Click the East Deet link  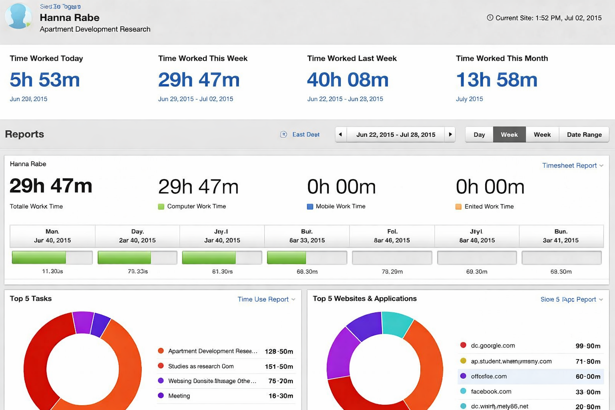point(306,135)
